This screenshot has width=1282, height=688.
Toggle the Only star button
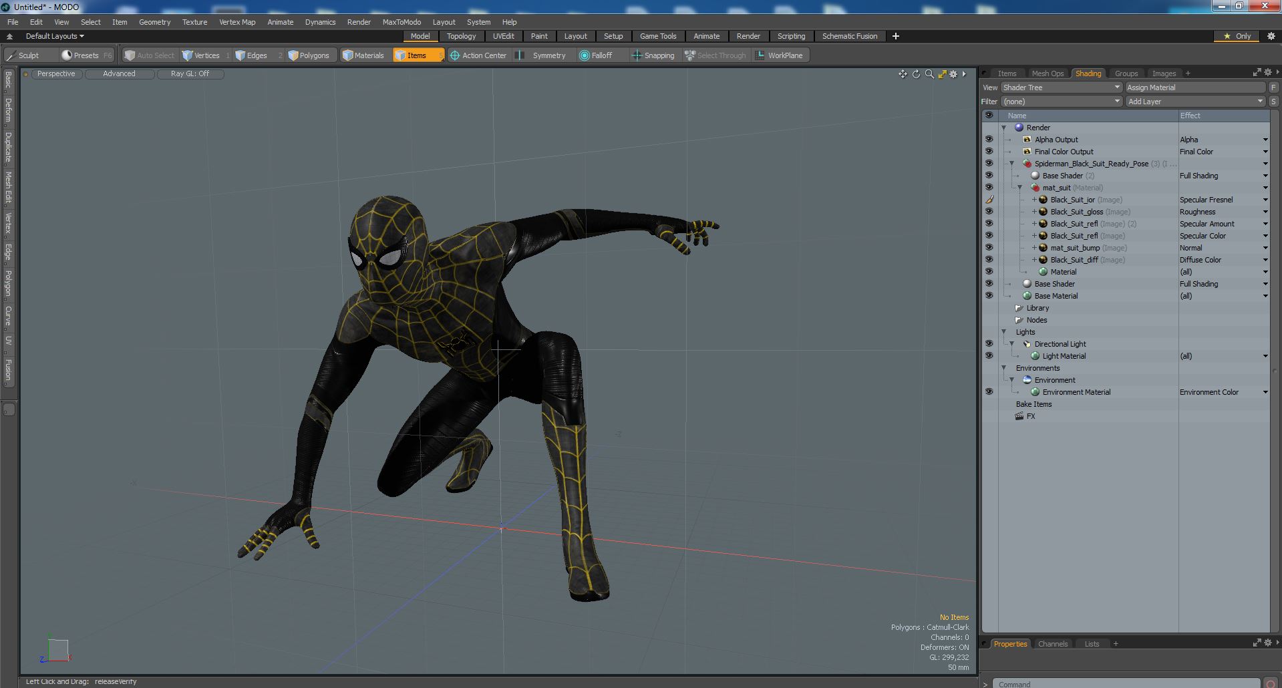[x=1237, y=36]
